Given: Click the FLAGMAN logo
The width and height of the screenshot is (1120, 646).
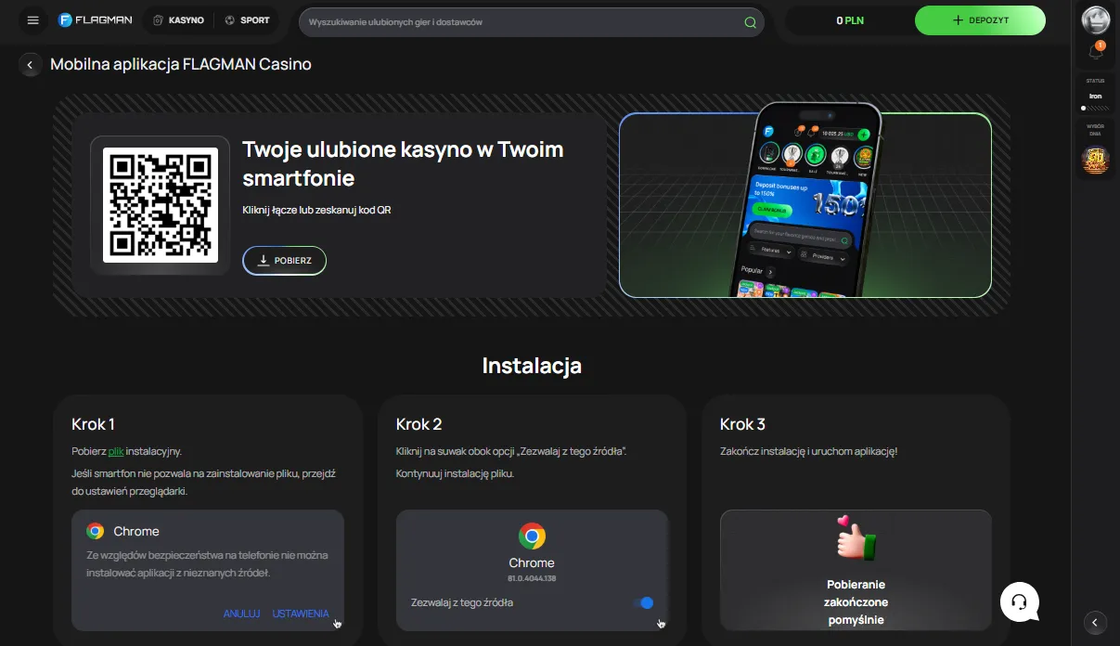Looking at the screenshot, I should pos(95,19).
